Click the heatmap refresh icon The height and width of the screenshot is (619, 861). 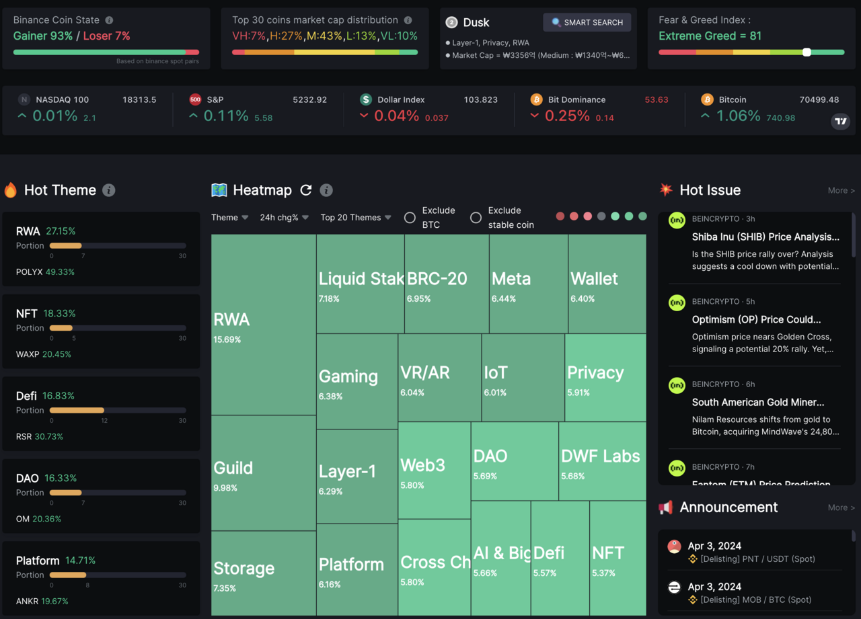[x=306, y=190]
